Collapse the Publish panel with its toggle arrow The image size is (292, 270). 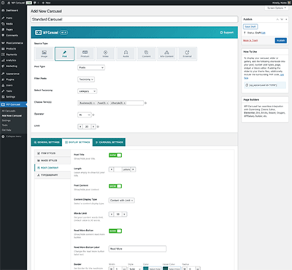[x=286, y=19]
